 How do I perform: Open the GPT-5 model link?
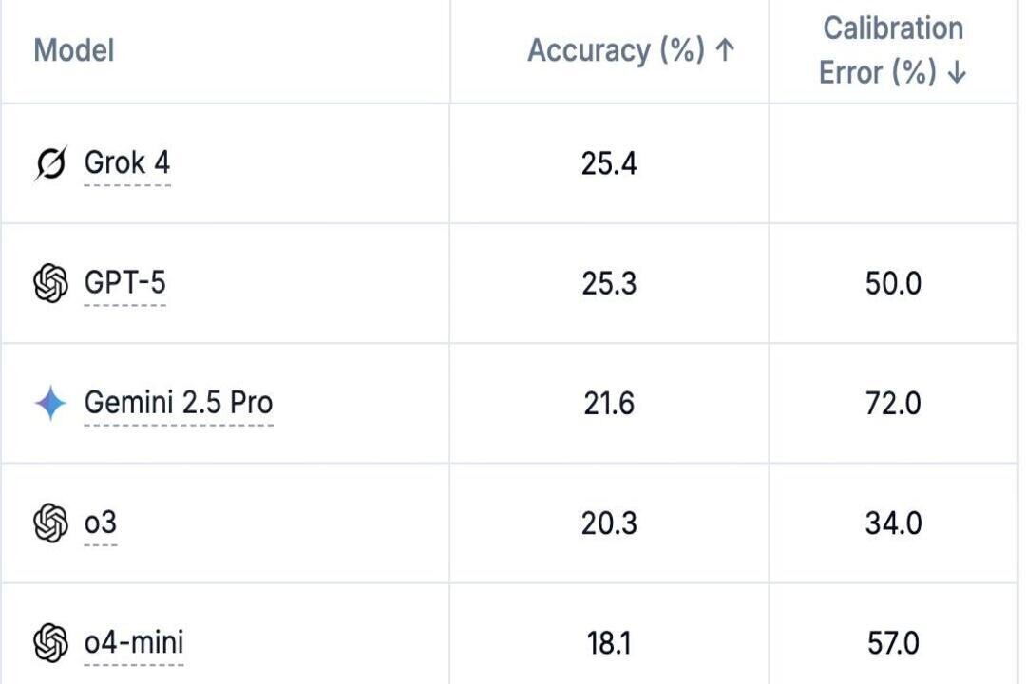pos(125,283)
